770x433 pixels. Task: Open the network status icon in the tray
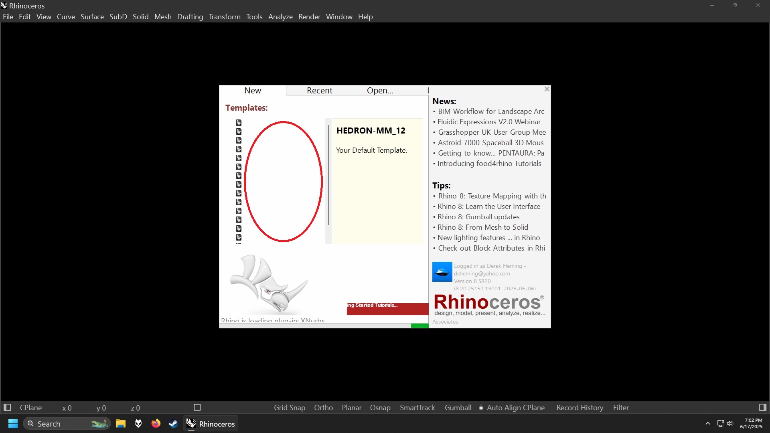tap(720, 423)
